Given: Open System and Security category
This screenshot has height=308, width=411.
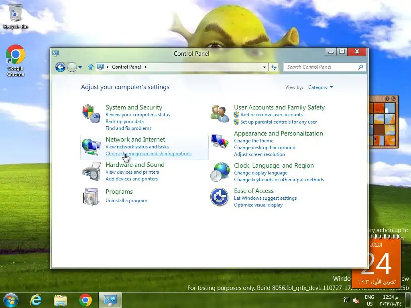Looking at the screenshot, I should click(134, 107).
